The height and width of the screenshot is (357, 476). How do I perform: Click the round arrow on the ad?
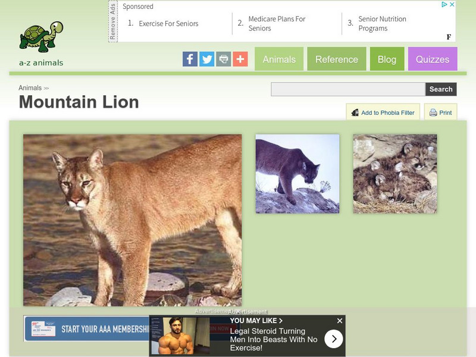pyautogui.click(x=334, y=339)
